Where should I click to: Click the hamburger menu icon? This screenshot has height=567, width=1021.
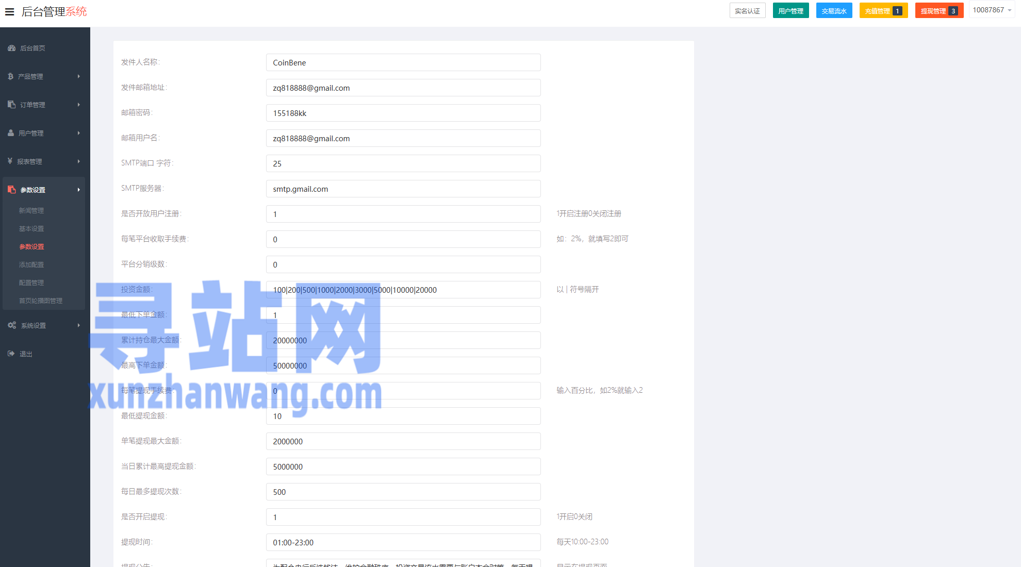(9, 11)
